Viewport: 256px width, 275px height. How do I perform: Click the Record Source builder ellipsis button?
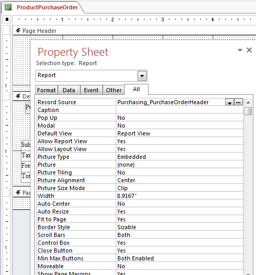238,102
